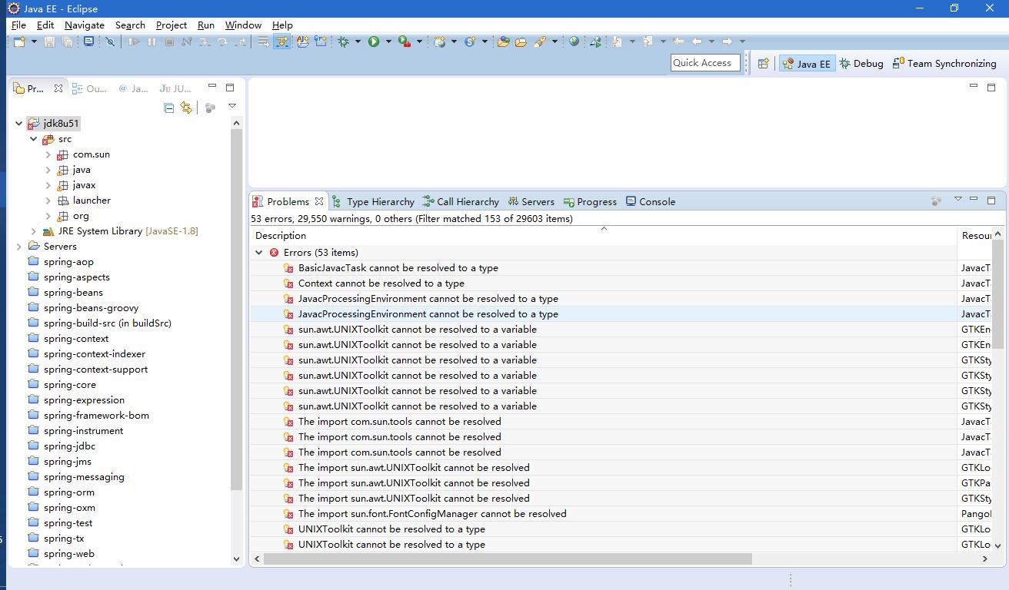Click the Open Perspective icon
The image size is (1009, 590).
point(763,64)
